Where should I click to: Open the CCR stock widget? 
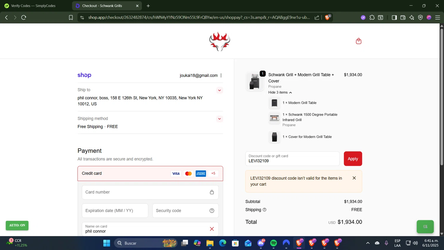(17, 243)
